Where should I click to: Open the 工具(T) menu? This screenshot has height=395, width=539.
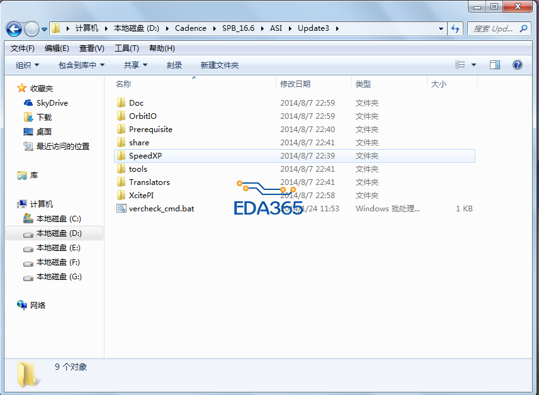127,48
